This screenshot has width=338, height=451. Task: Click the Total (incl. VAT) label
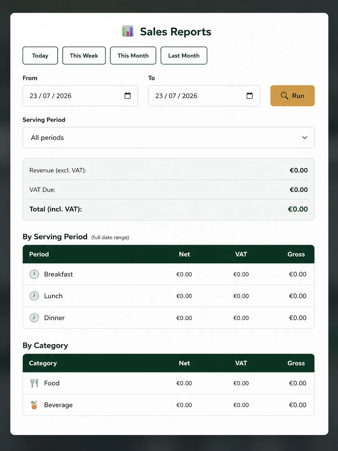(x=56, y=209)
